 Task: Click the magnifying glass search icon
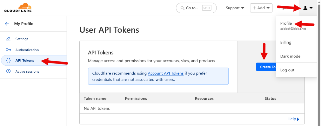coord(182,8)
